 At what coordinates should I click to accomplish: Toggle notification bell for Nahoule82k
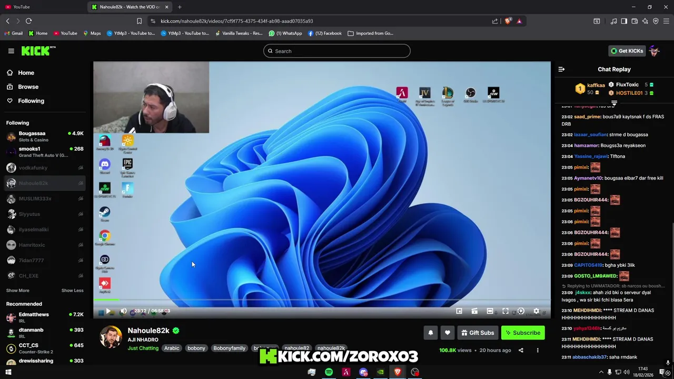click(x=430, y=333)
